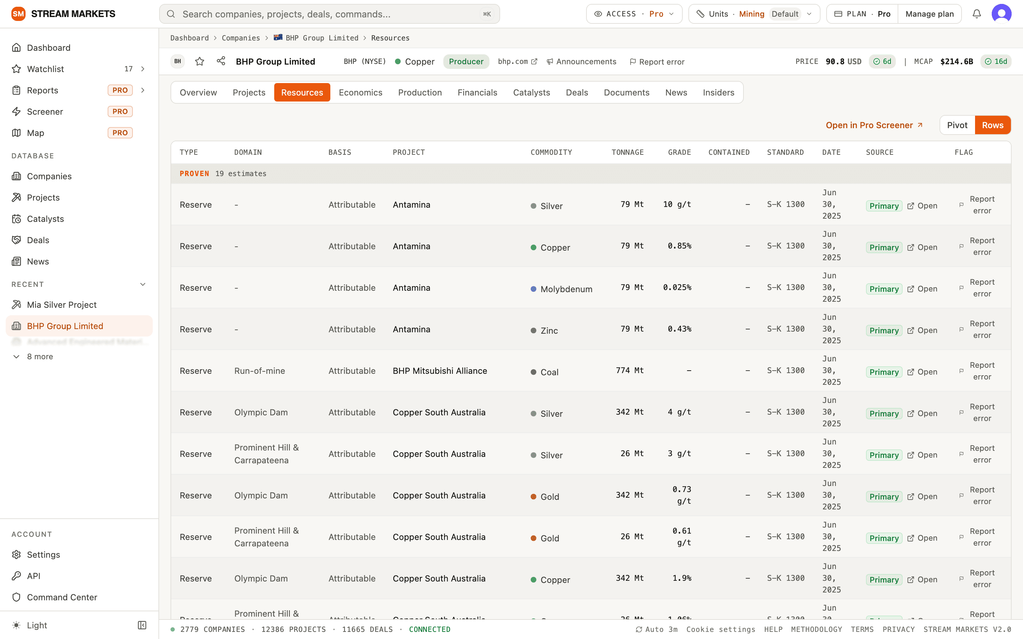The height and width of the screenshot is (639, 1023).
Task: Star BHP Group Limited as favorite
Action: tap(200, 62)
